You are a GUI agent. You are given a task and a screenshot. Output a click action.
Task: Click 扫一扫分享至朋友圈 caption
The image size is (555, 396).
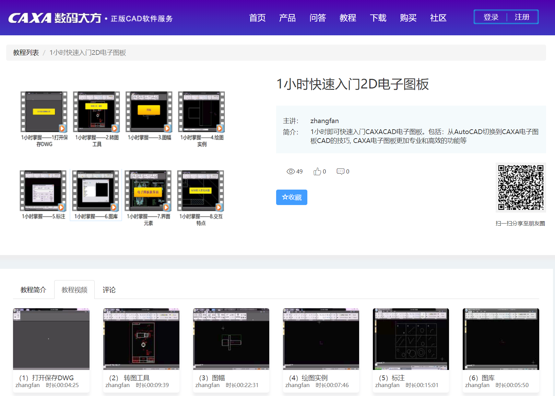[x=520, y=223]
